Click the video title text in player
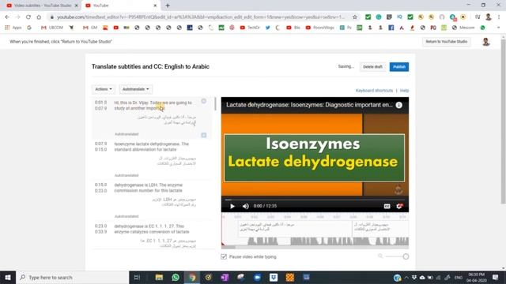 click(x=309, y=105)
